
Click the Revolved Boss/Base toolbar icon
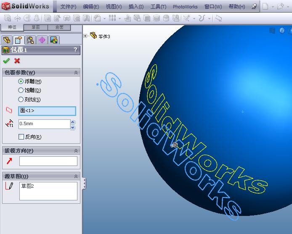pos(17,18)
